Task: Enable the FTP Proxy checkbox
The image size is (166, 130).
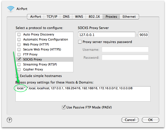Action: (19, 54)
